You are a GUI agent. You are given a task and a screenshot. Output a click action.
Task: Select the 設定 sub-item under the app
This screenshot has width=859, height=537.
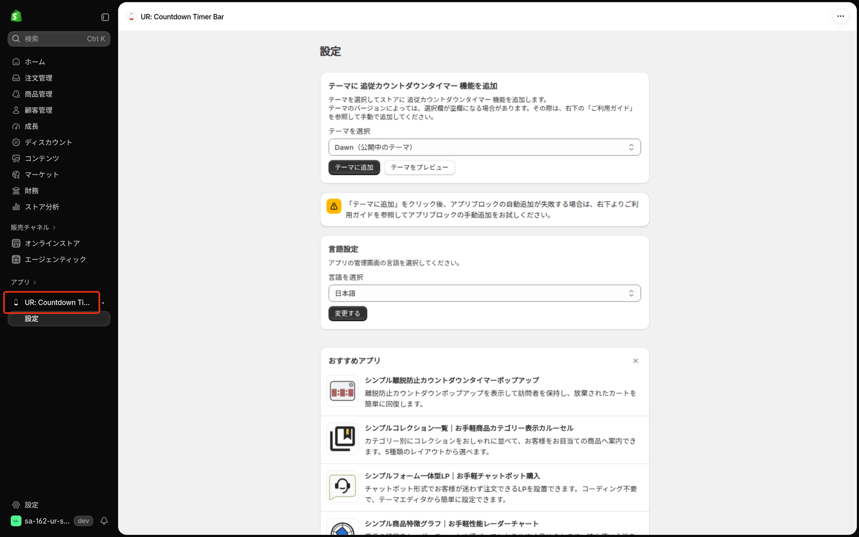coord(59,318)
